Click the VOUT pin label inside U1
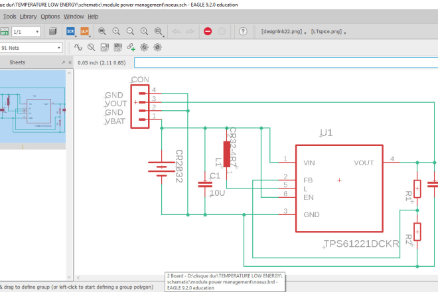The height and width of the screenshot is (292, 438). tap(364, 163)
